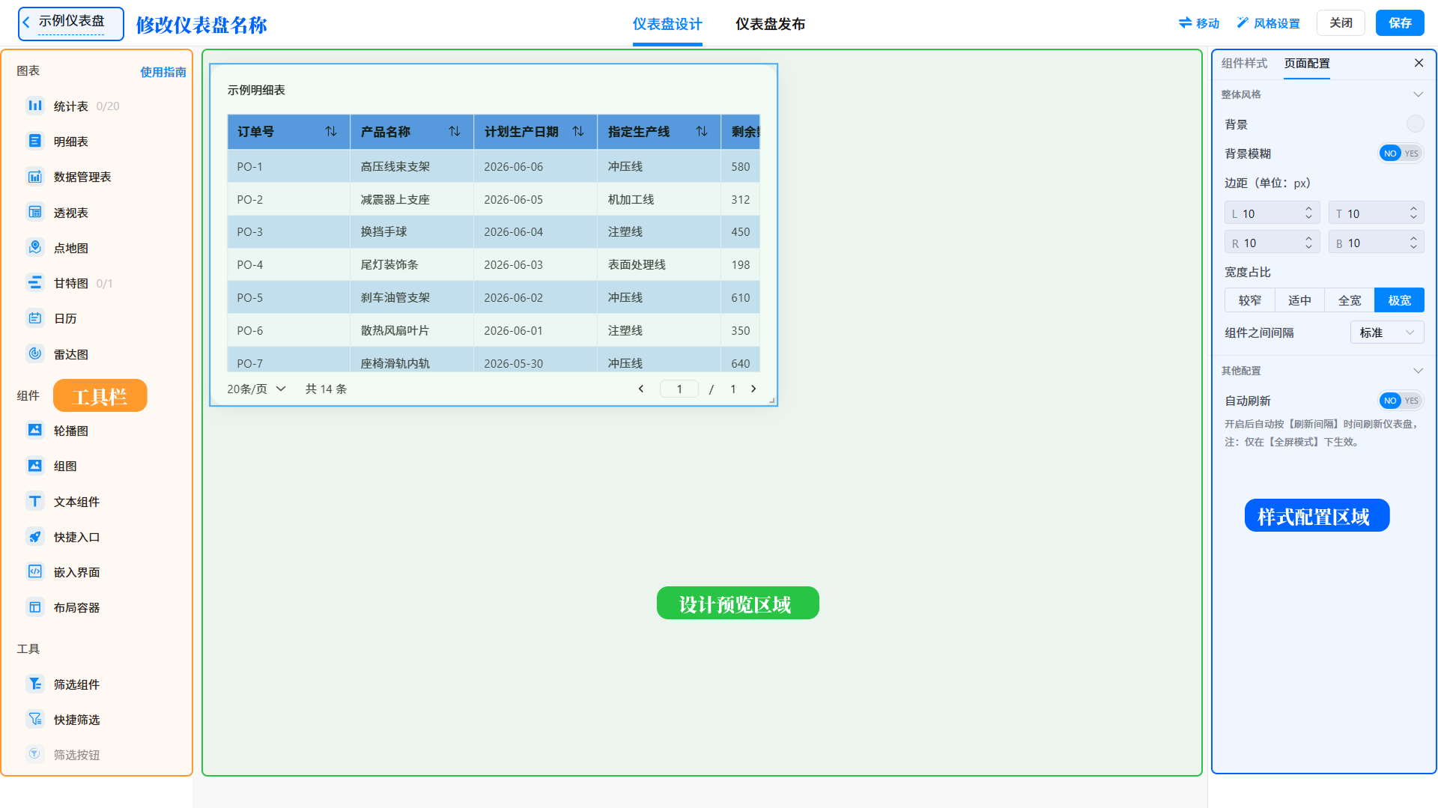Close the style configuration panel
1438x808 pixels.
pos(1419,63)
